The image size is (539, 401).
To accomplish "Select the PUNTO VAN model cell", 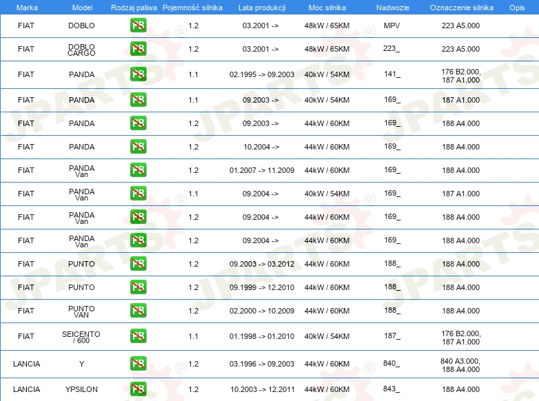I will pyautogui.click(x=81, y=311).
